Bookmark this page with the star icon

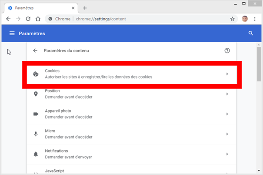(x=233, y=19)
